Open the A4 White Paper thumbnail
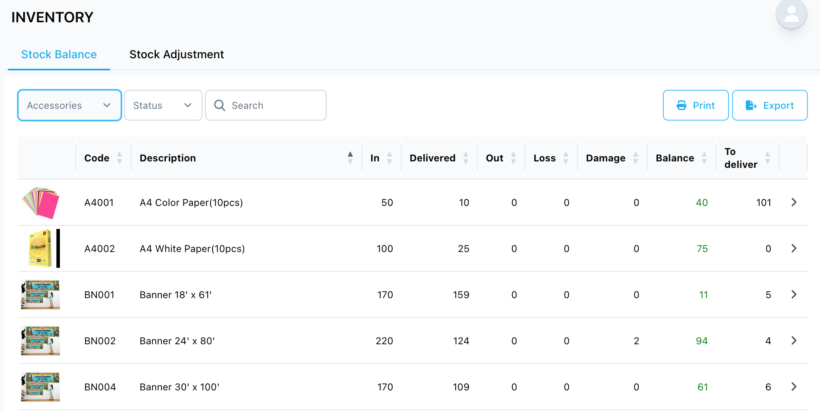 click(x=40, y=248)
